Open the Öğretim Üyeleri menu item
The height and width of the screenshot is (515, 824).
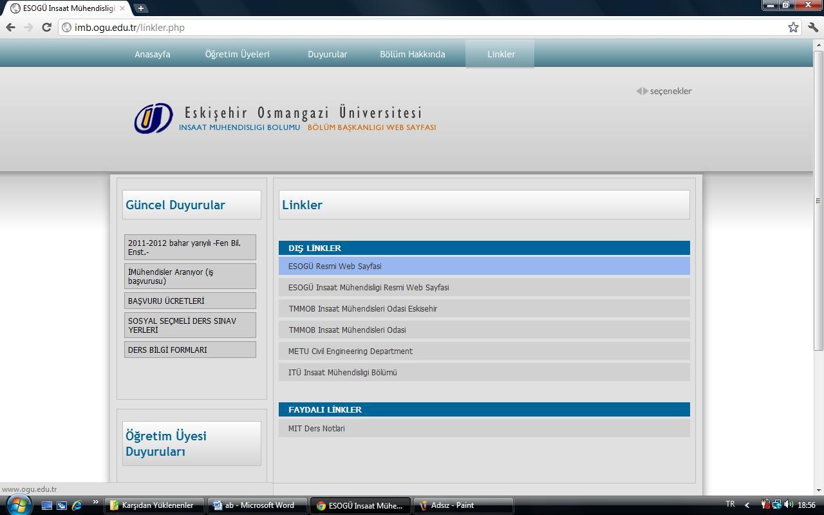(x=238, y=54)
